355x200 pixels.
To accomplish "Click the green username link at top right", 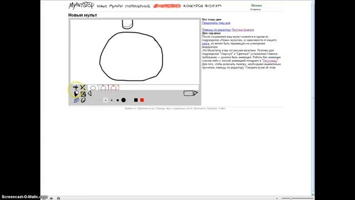I will point(256,6).
